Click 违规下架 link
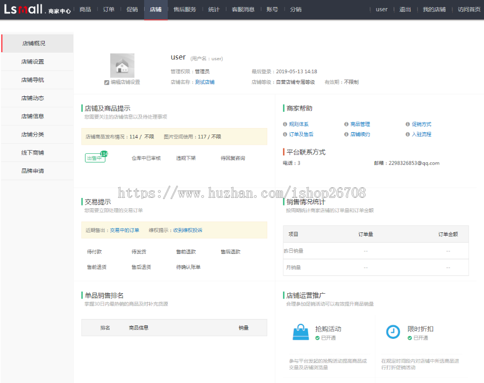484x383 pixels. tap(186, 158)
